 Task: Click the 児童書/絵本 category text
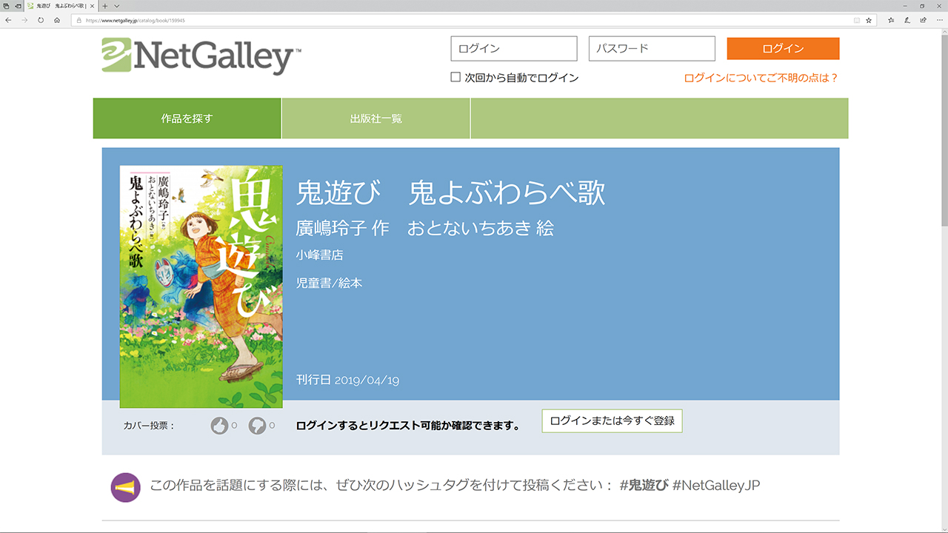point(329,283)
